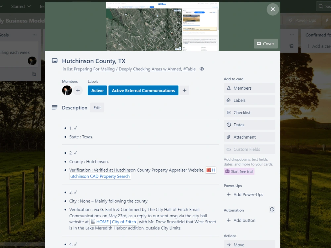
Task: Select the Active External Communications label
Action: (x=143, y=91)
